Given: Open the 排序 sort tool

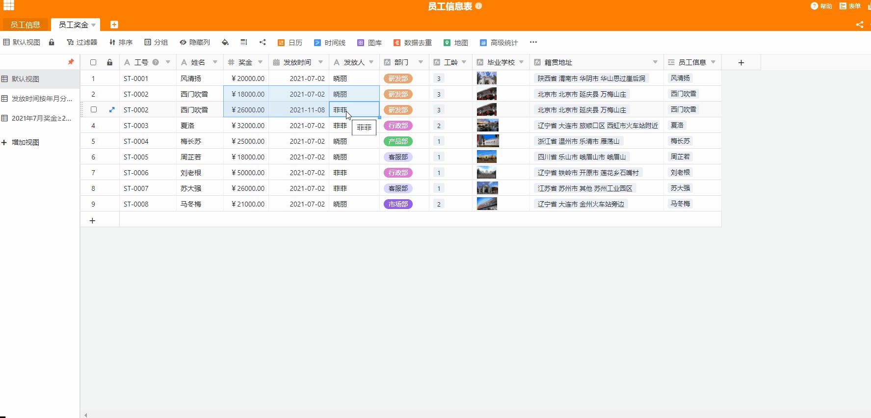Looking at the screenshot, I should (x=121, y=42).
